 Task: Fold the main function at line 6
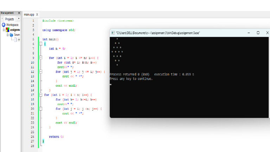[41, 44]
